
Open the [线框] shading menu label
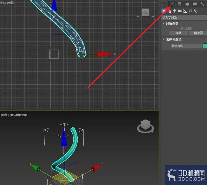click(11, 3)
